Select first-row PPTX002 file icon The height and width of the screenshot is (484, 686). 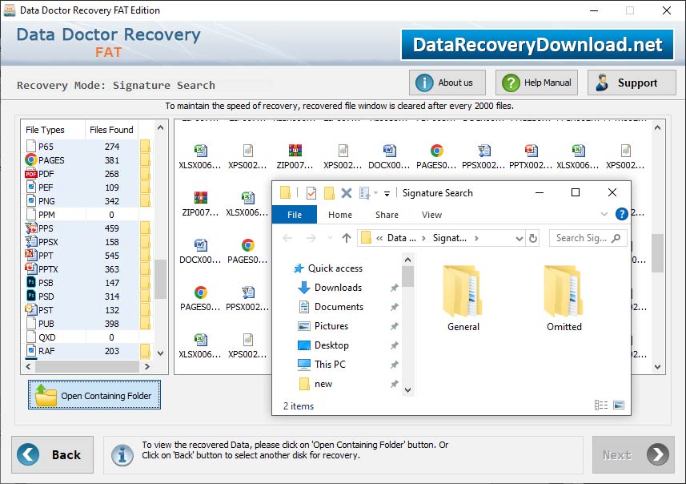532,151
